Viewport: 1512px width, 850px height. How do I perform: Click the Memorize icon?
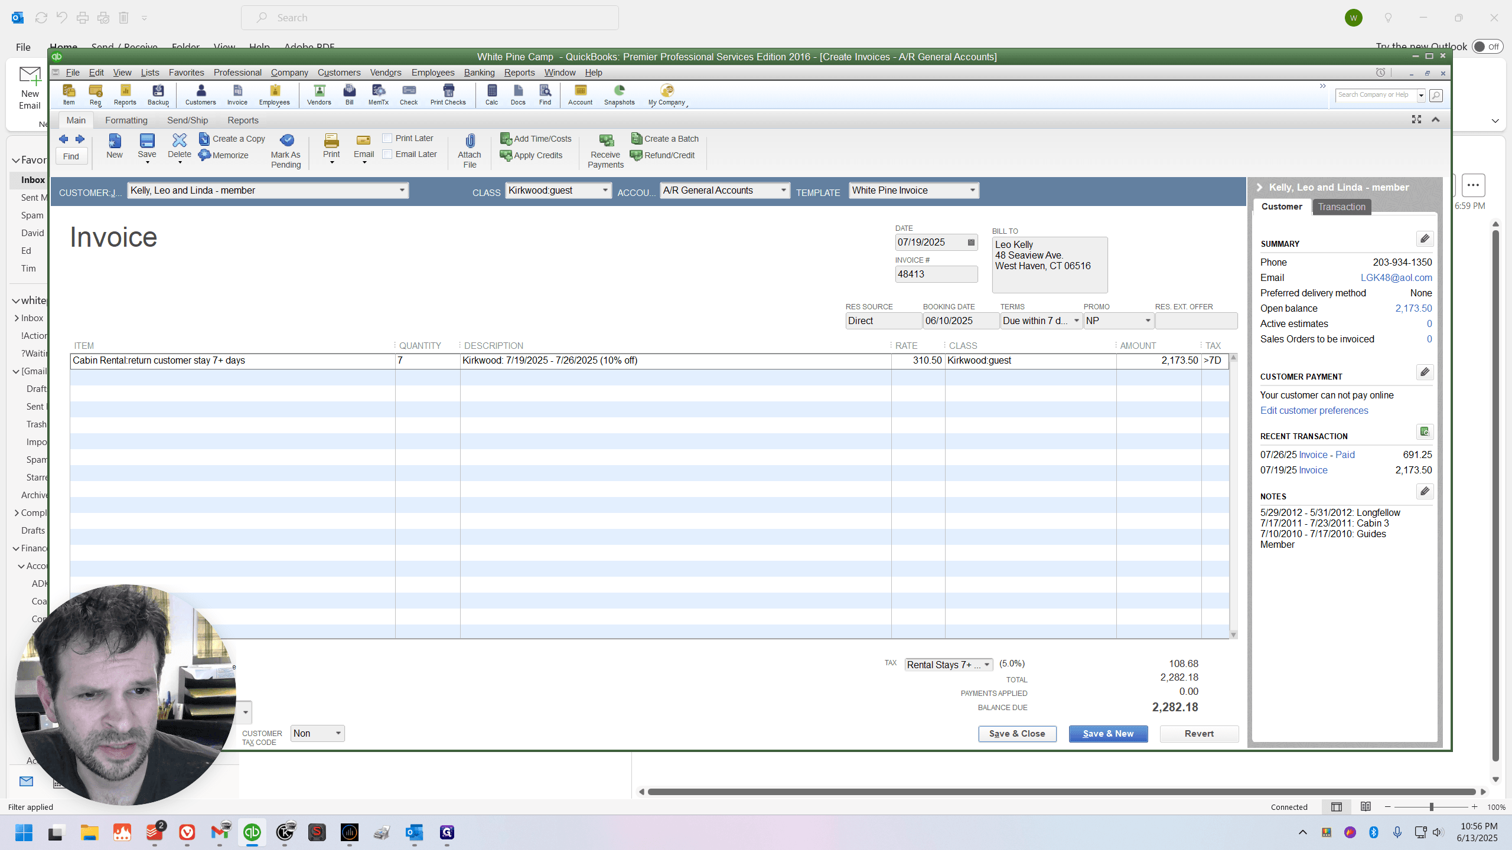[x=224, y=155]
